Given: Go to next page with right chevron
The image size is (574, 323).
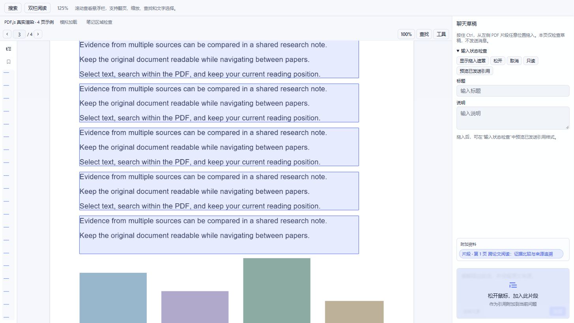Looking at the screenshot, I should tap(38, 34).
